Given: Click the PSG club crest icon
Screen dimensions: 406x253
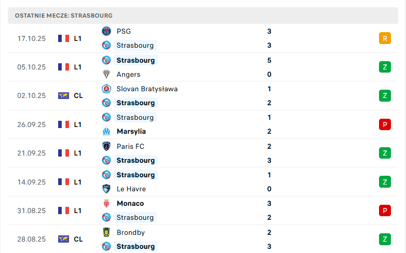Looking at the screenshot, I should pyautogui.click(x=106, y=31).
